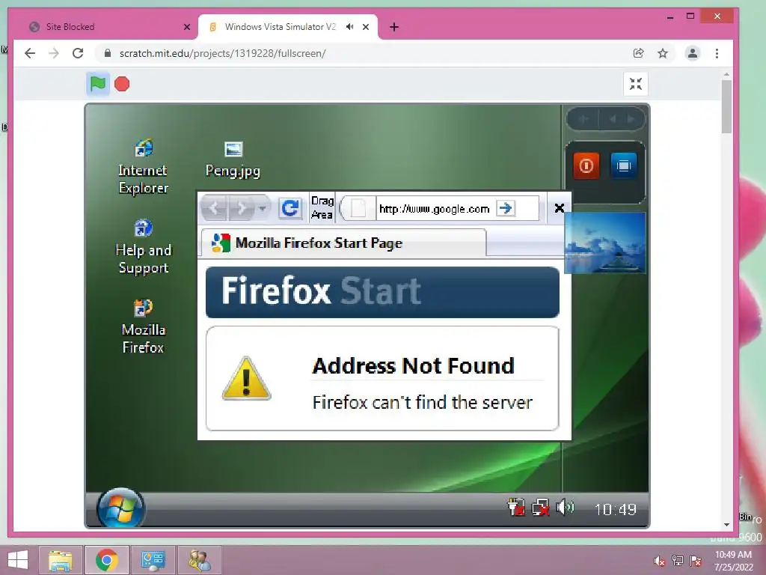
Task: Click the sidebar add gadget plus button
Action: click(583, 119)
